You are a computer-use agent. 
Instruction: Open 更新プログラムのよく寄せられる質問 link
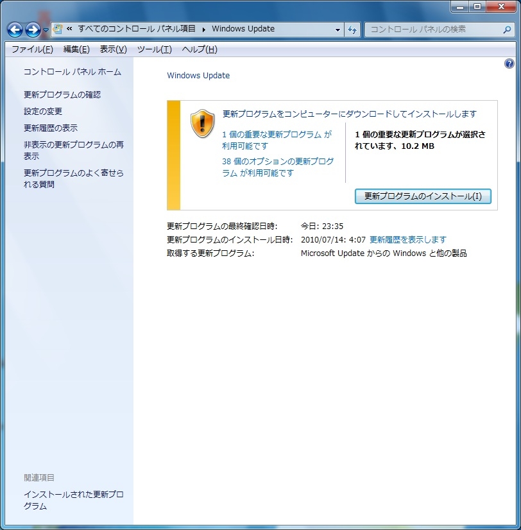74,178
